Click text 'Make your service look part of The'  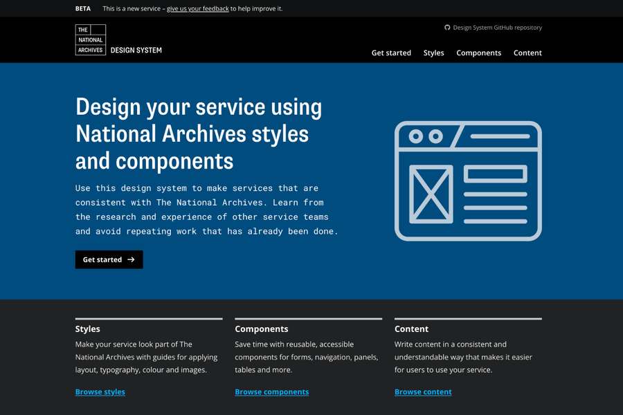click(x=134, y=344)
